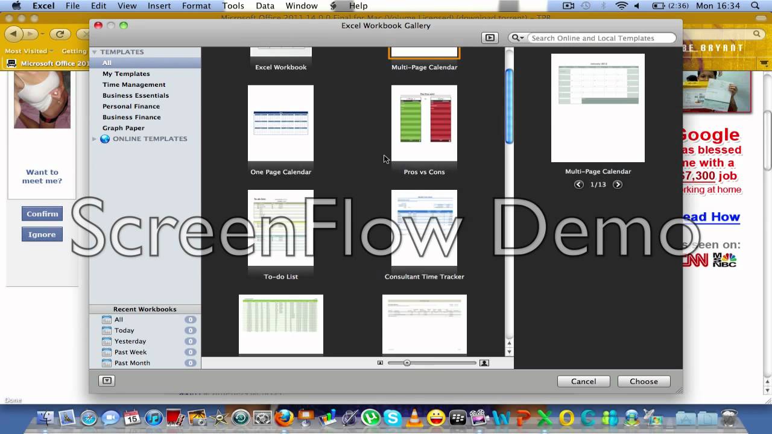Select the Pros vs Cons template
The width and height of the screenshot is (772, 434).
[424, 123]
